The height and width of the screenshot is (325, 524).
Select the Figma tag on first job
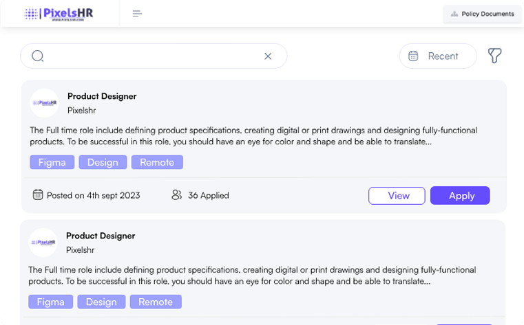click(52, 162)
